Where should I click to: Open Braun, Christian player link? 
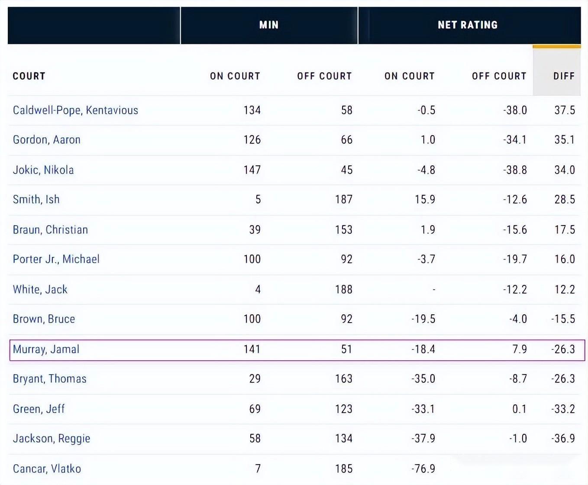point(50,230)
